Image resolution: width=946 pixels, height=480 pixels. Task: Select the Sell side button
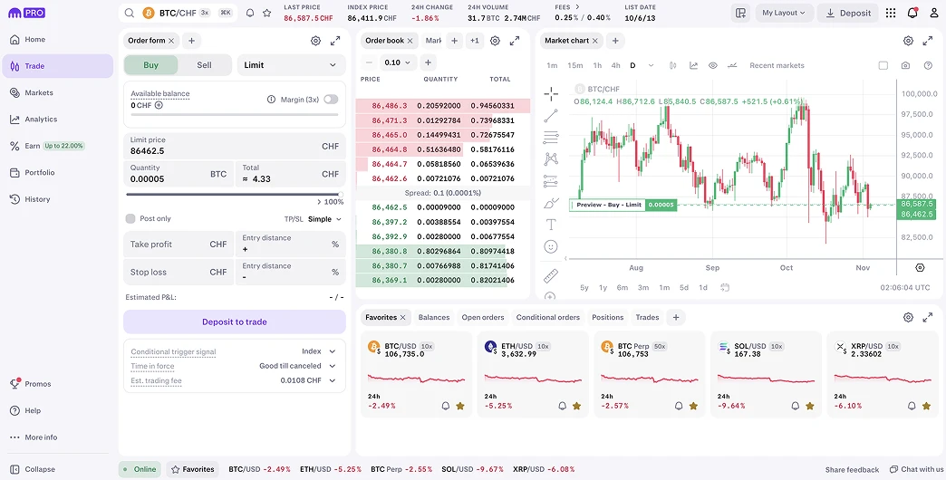coord(205,65)
